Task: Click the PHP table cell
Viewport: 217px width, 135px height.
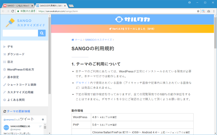Action: (x=81, y=125)
